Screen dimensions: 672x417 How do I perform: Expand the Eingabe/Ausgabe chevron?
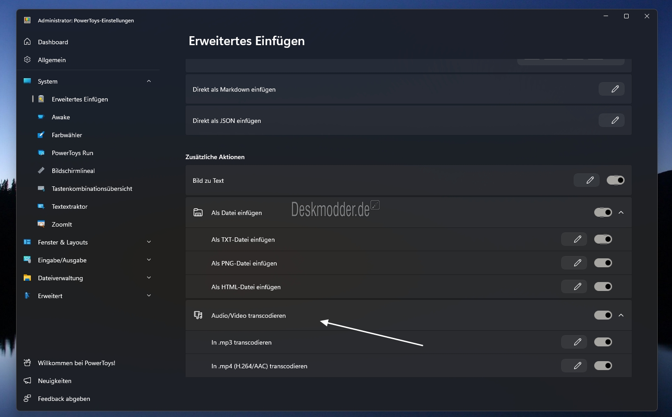[x=149, y=260]
